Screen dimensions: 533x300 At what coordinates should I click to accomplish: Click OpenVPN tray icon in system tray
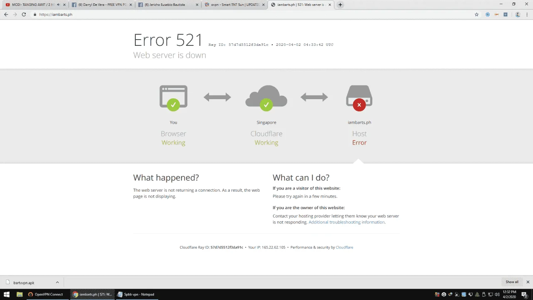click(444, 294)
